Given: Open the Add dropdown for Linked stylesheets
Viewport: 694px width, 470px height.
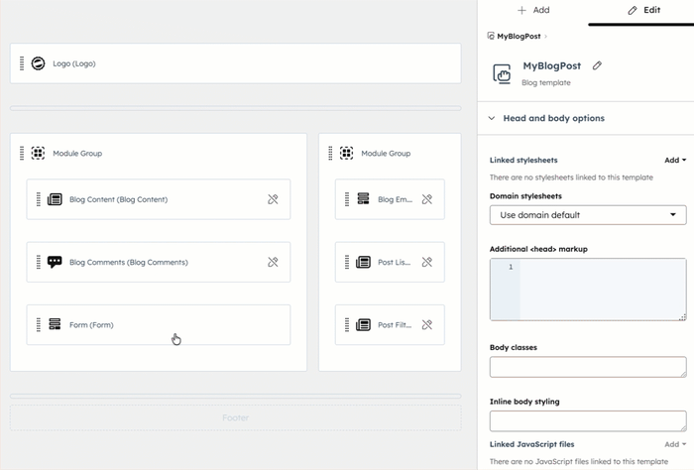Looking at the screenshot, I should [x=674, y=160].
